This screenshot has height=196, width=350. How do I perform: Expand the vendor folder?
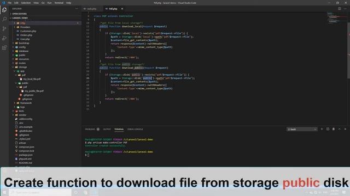click(22, 115)
